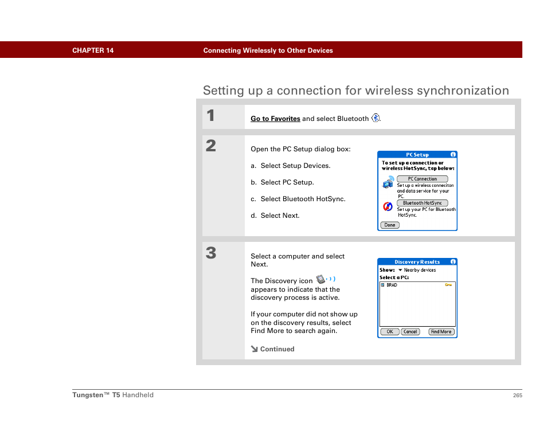Click the Discovery icon in step 3 text
The width and height of the screenshot is (547, 423).
(326, 279)
